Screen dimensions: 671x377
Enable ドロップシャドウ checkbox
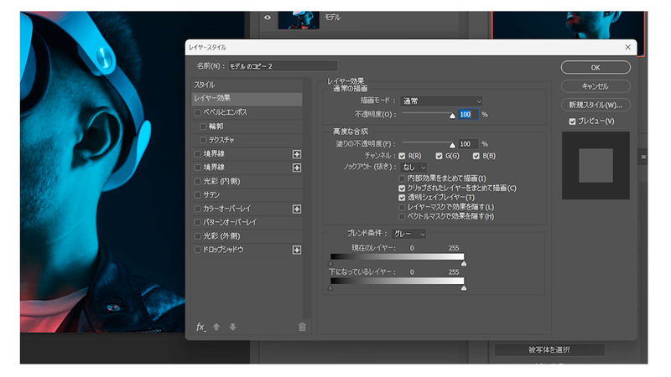(x=198, y=250)
